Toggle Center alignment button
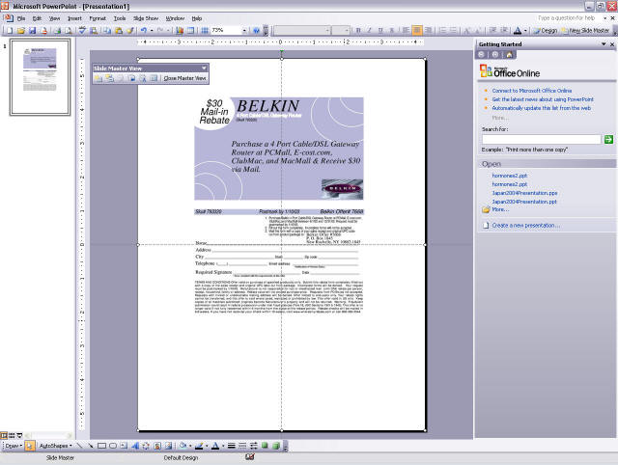Viewport: 618px width, 465px height. (417, 30)
